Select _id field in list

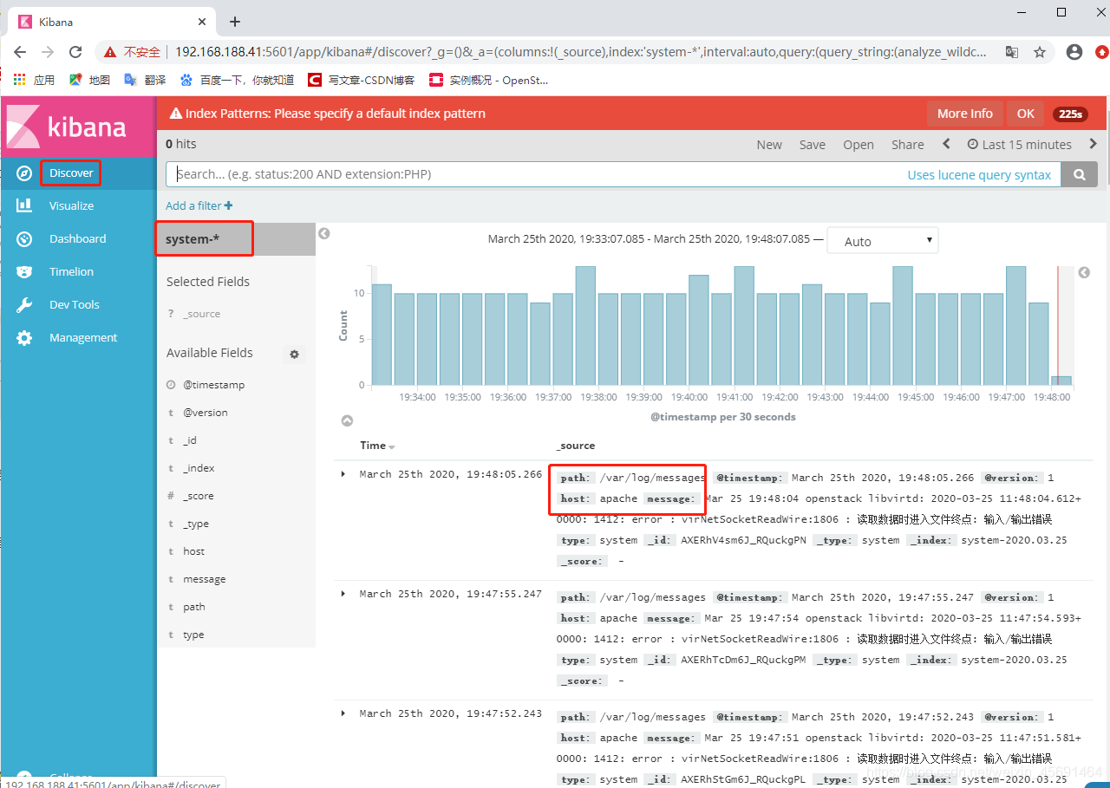pos(190,440)
